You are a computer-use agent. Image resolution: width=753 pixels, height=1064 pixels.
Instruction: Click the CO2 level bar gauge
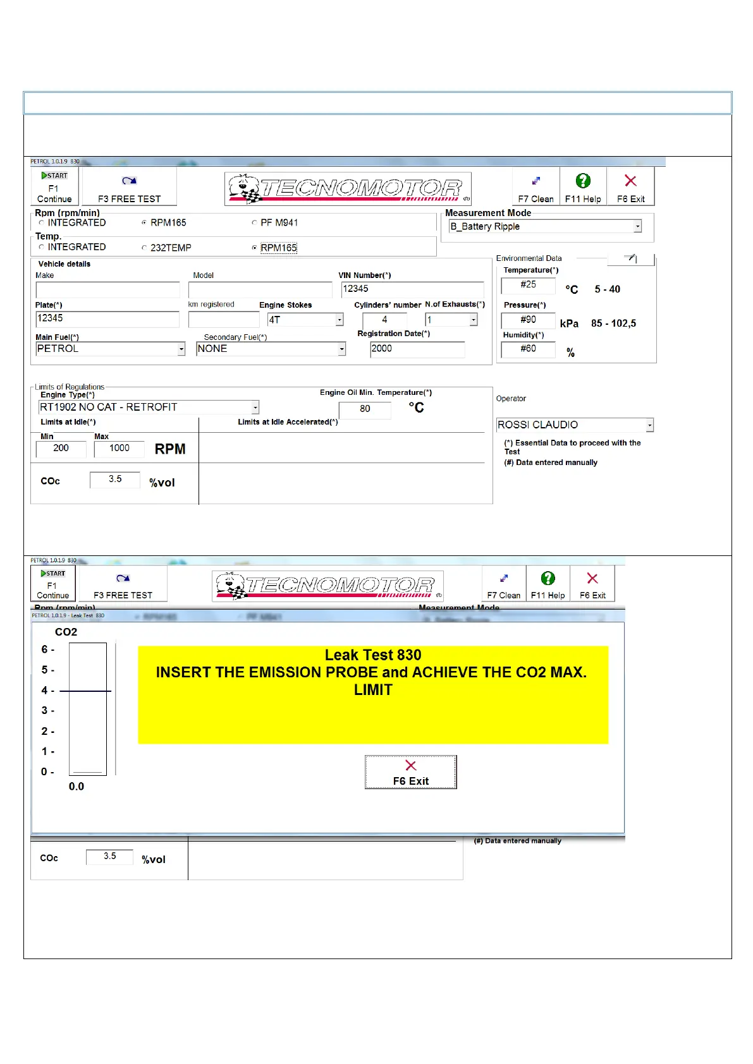pos(88,709)
